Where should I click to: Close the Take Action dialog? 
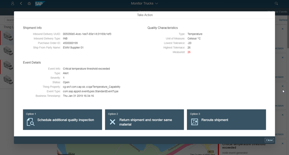[x=269, y=140]
